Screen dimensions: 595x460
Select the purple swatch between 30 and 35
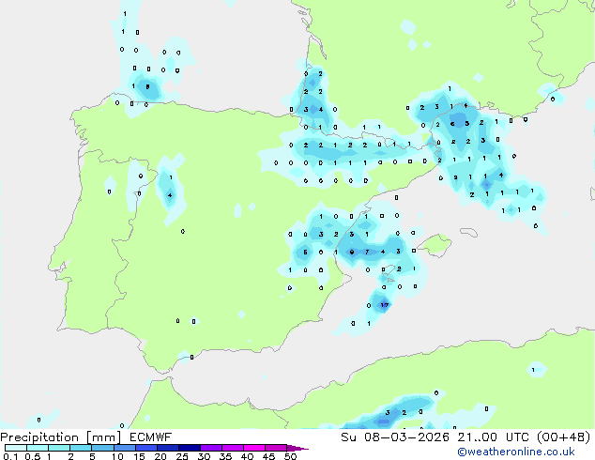211,448
